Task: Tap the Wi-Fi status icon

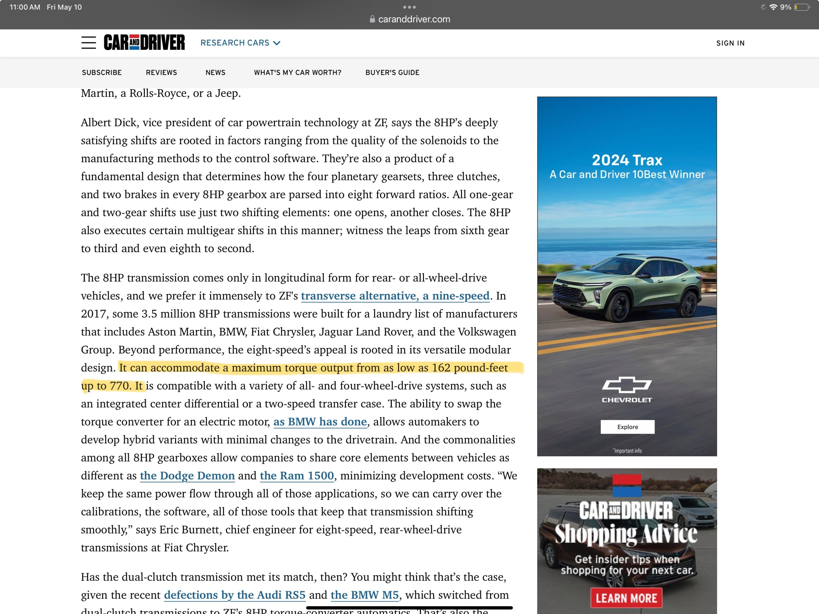Action: click(773, 7)
